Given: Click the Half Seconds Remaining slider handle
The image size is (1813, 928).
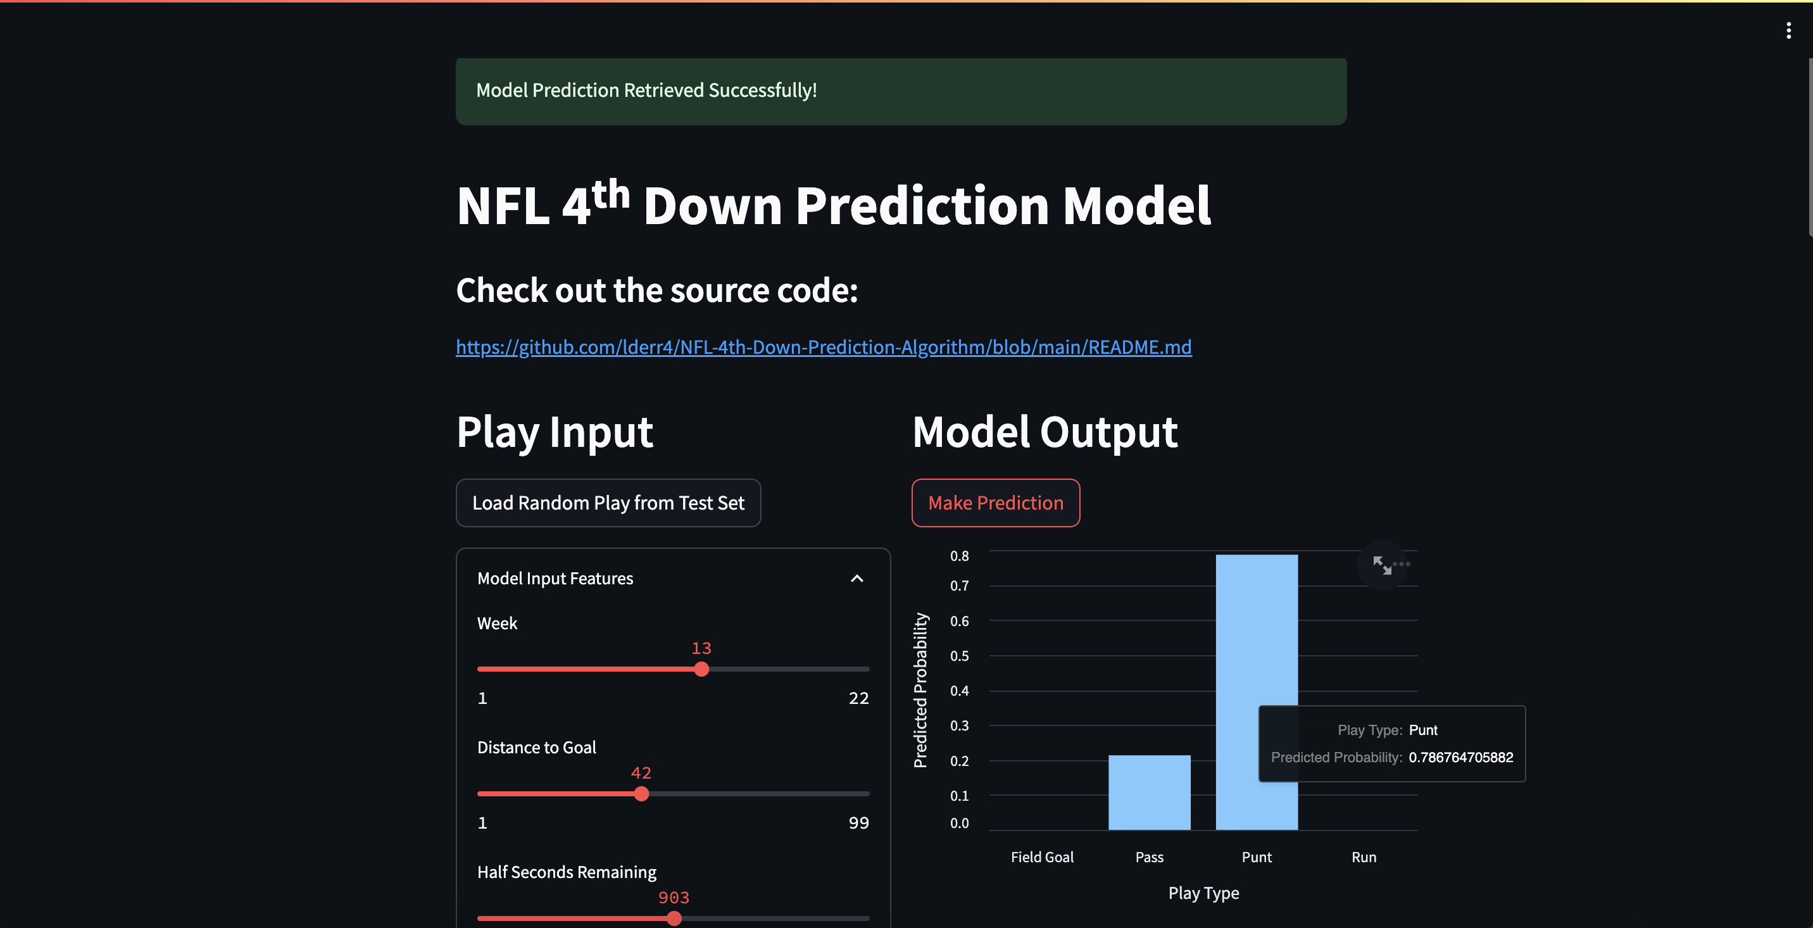Looking at the screenshot, I should 674,918.
